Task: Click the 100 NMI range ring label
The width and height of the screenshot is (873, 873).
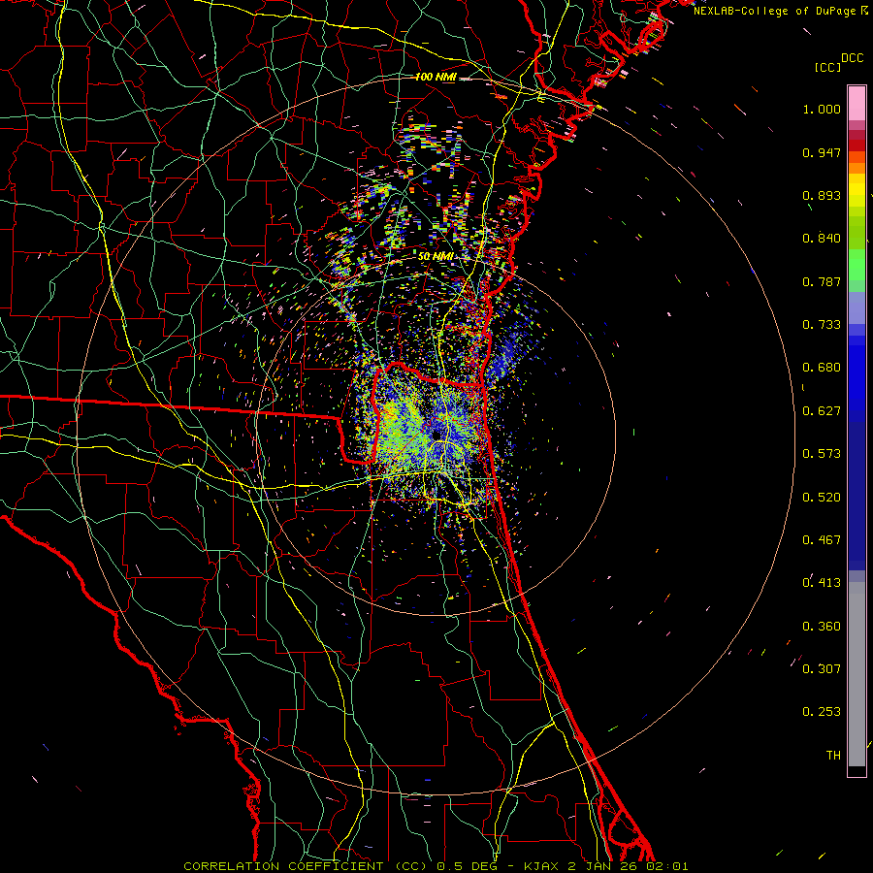Action: 436,77
